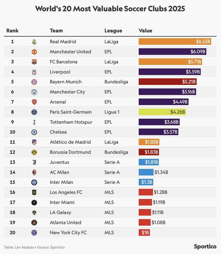Click Paris Saint-Germain's yellow $4.26B bar
The image size is (221, 254).
point(162,112)
